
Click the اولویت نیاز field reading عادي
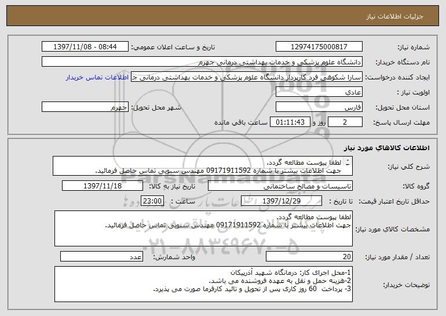coord(319,92)
